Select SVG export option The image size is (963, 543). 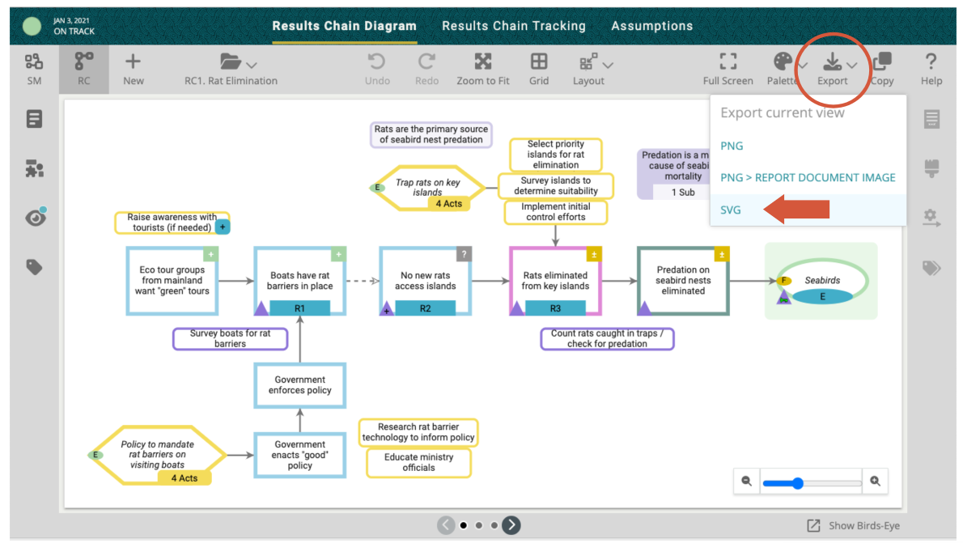tap(731, 210)
